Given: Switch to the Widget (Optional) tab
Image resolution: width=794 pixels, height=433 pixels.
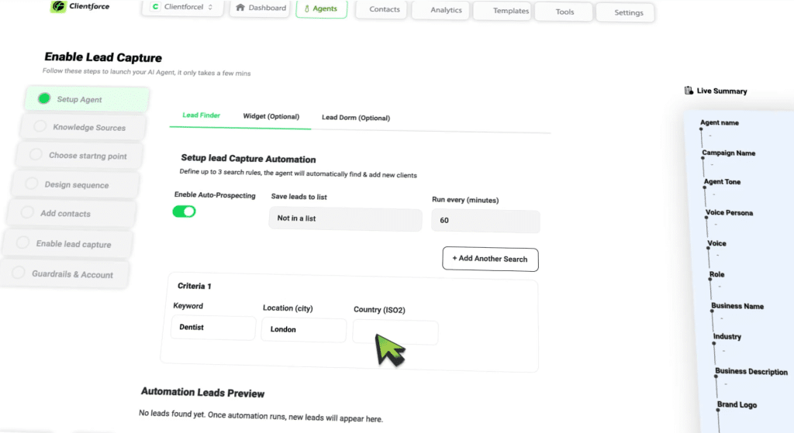Looking at the screenshot, I should point(271,116).
